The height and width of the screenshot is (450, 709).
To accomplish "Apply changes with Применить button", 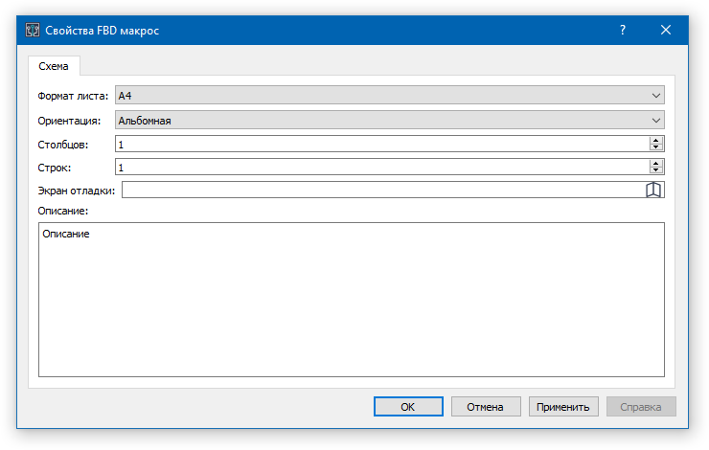I will (x=563, y=407).
